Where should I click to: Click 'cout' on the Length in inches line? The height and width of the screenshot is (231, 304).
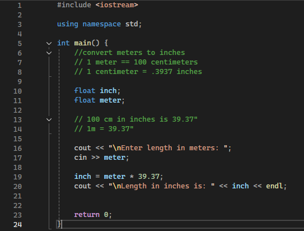tap(83, 186)
